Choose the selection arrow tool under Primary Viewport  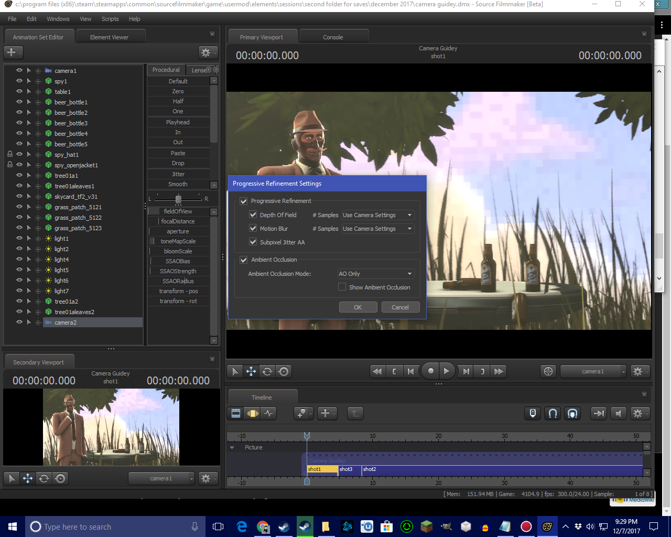(x=235, y=371)
